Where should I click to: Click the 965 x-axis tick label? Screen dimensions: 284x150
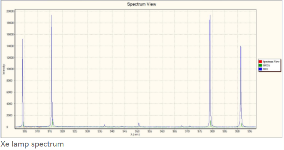175,131
